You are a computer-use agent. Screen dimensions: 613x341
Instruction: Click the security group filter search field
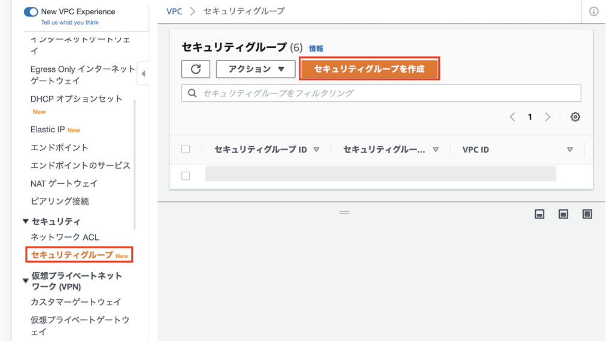(381, 93)
